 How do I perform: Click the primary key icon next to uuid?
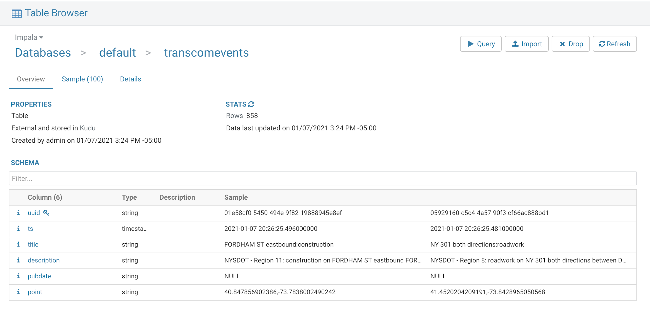point(46,213)
